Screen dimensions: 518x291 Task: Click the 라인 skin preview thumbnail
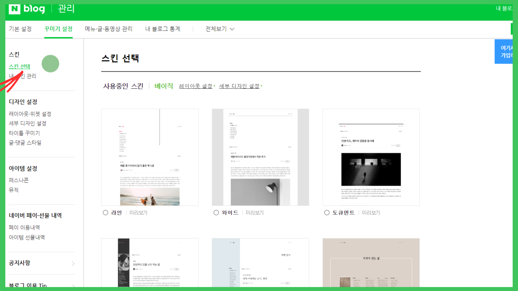[x=150, y=157]
